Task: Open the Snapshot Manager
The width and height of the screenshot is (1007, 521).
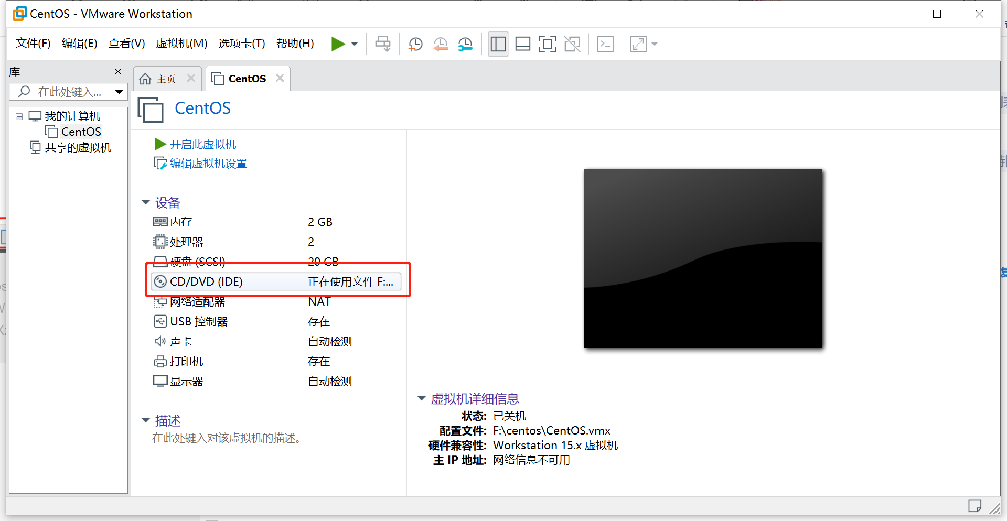Action: tap(465, 44)
